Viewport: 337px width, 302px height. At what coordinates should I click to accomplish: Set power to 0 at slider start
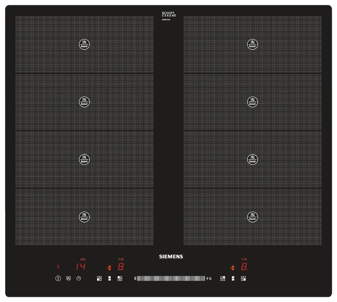[136, 278]
